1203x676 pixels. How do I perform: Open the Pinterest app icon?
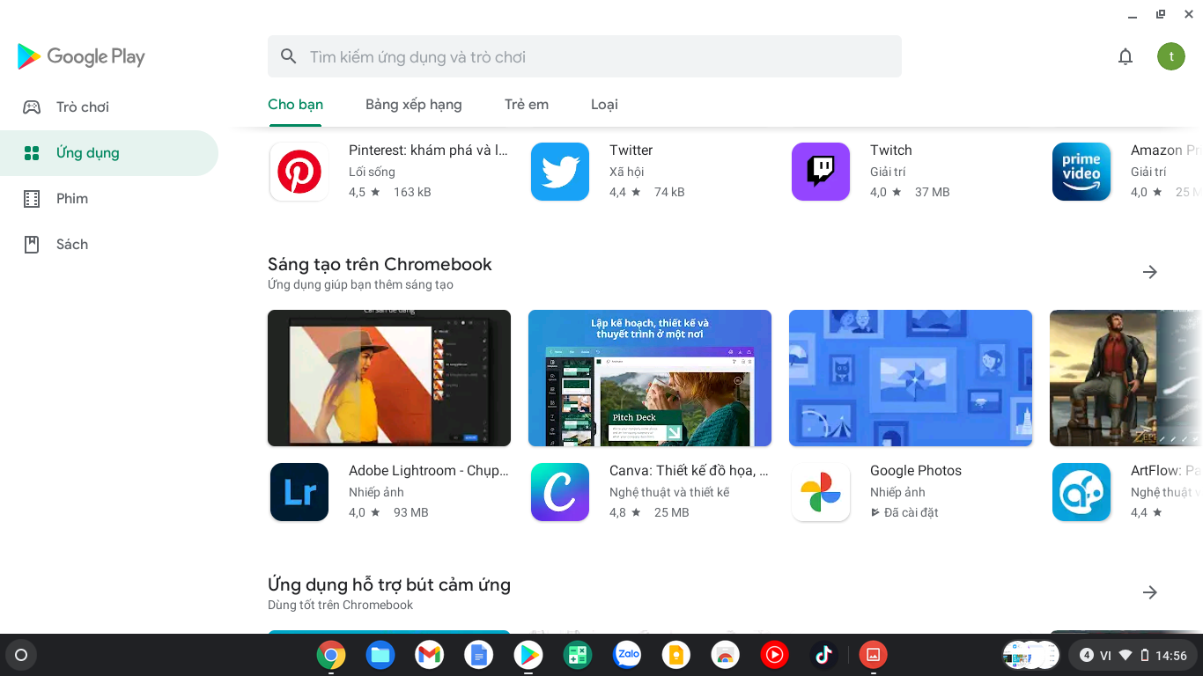pos(299,172)
